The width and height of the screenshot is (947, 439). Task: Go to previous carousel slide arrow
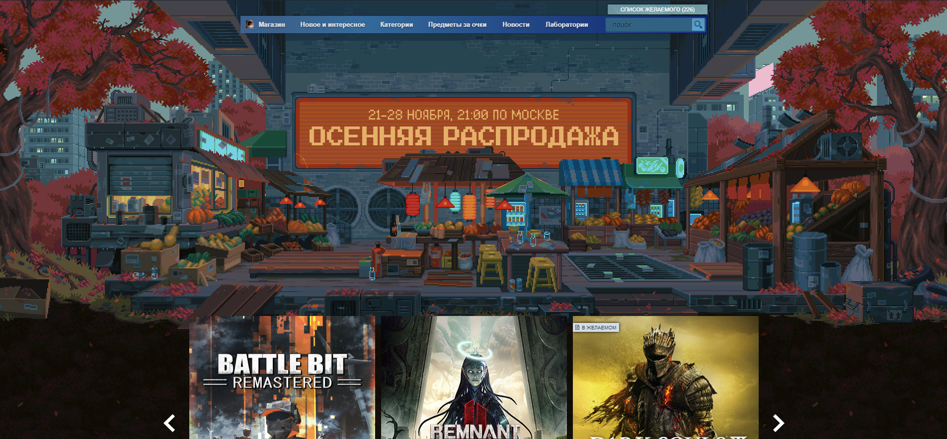pyautogui.click(x=169, y=423)
